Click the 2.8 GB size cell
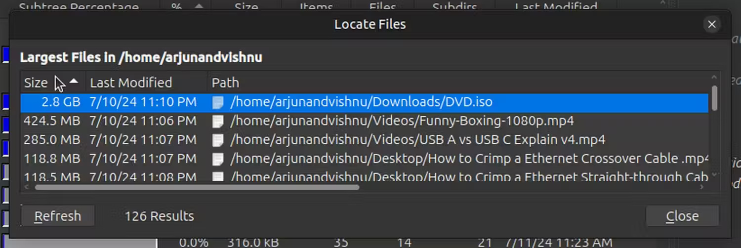 [61, 102]
